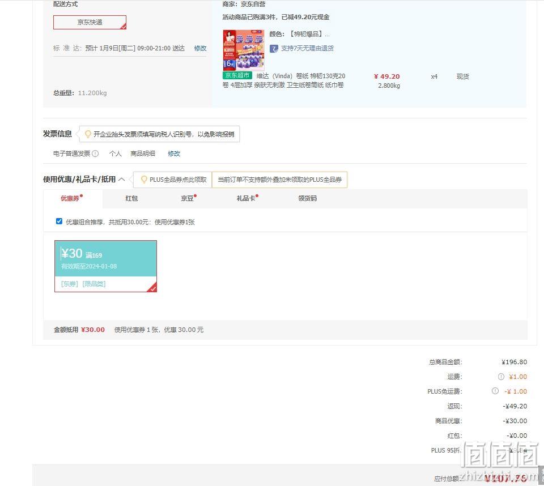Click the info icon beside 电子普通发票
The width and height of the screenshot is (544, 486).
pyautogui.click(x=95, y=154)
